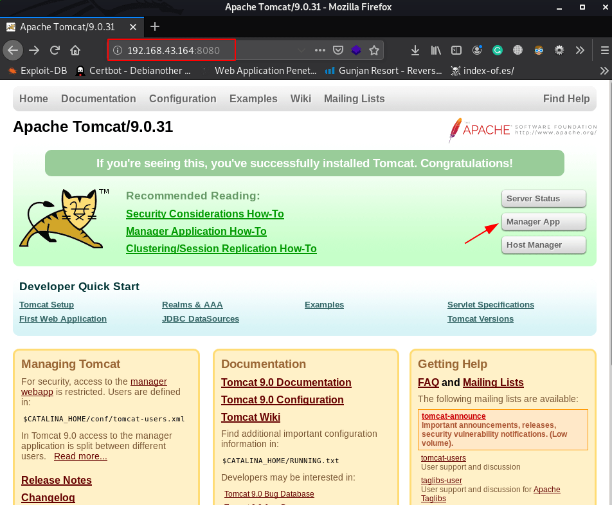The height and width of the screenshot is (505, 612).
Task: Click the Server Status button
Action: coord(543,199)
